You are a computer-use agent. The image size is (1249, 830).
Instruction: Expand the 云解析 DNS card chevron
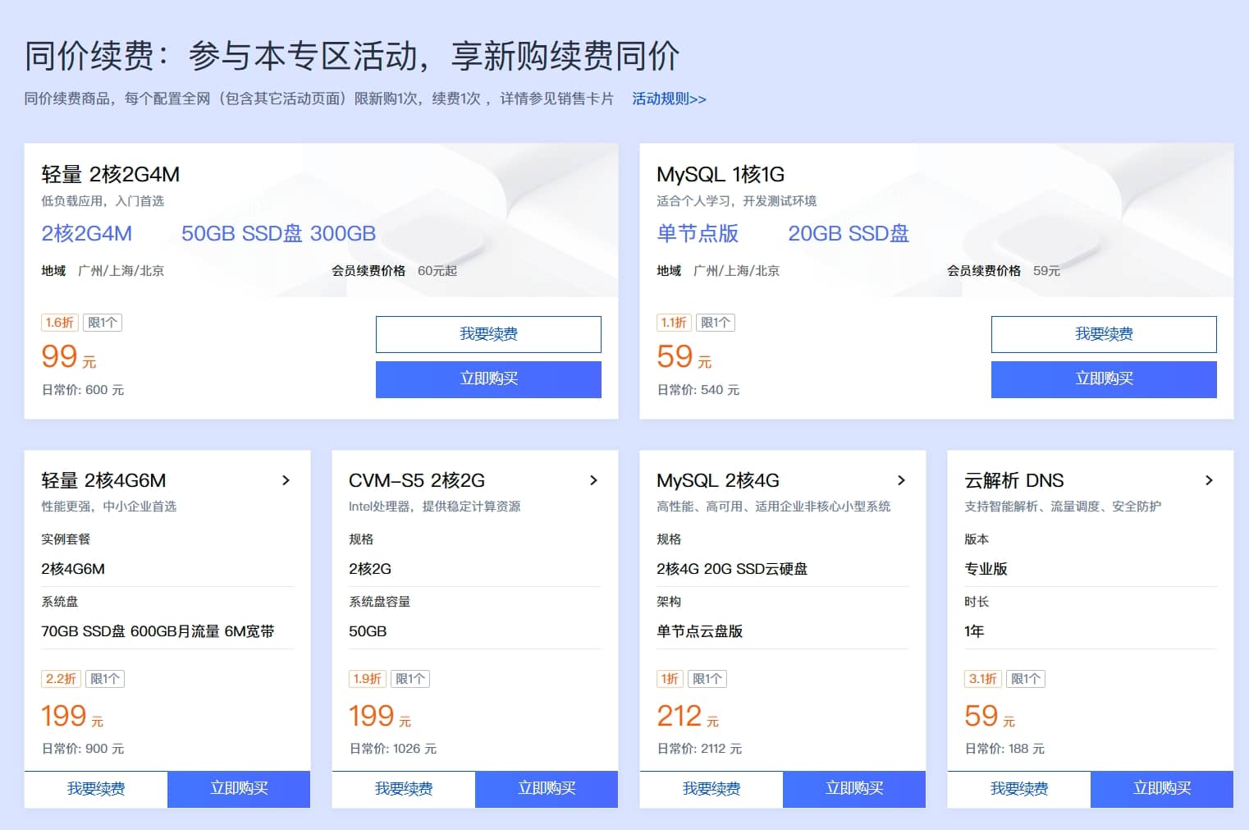point(1209,480)
